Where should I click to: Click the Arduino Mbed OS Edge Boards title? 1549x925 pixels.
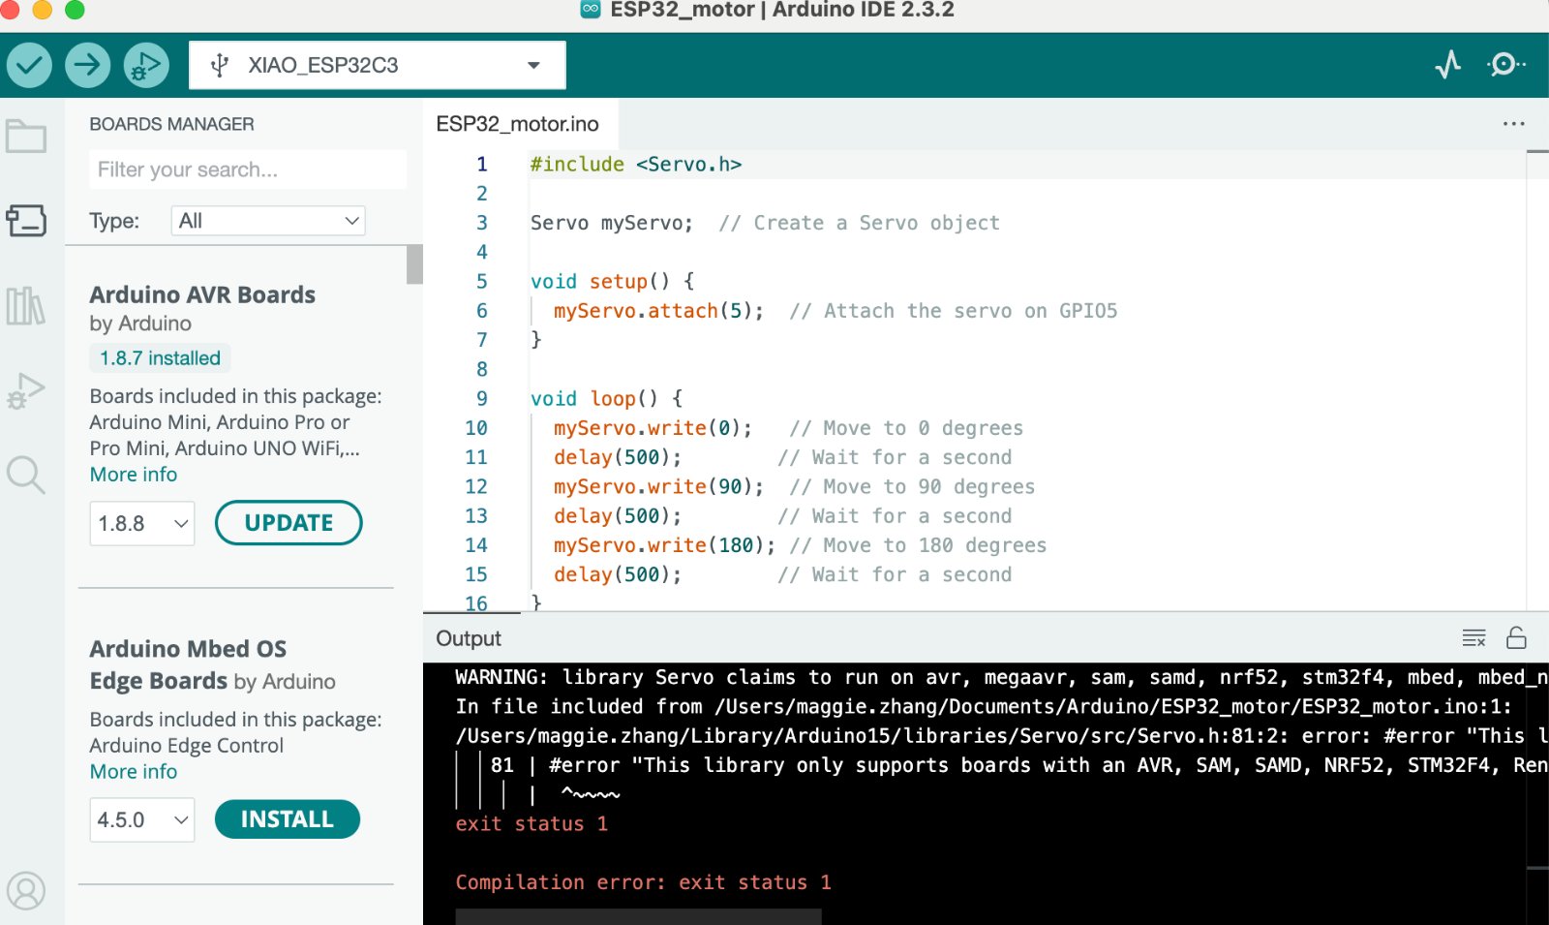coord(188,664)
